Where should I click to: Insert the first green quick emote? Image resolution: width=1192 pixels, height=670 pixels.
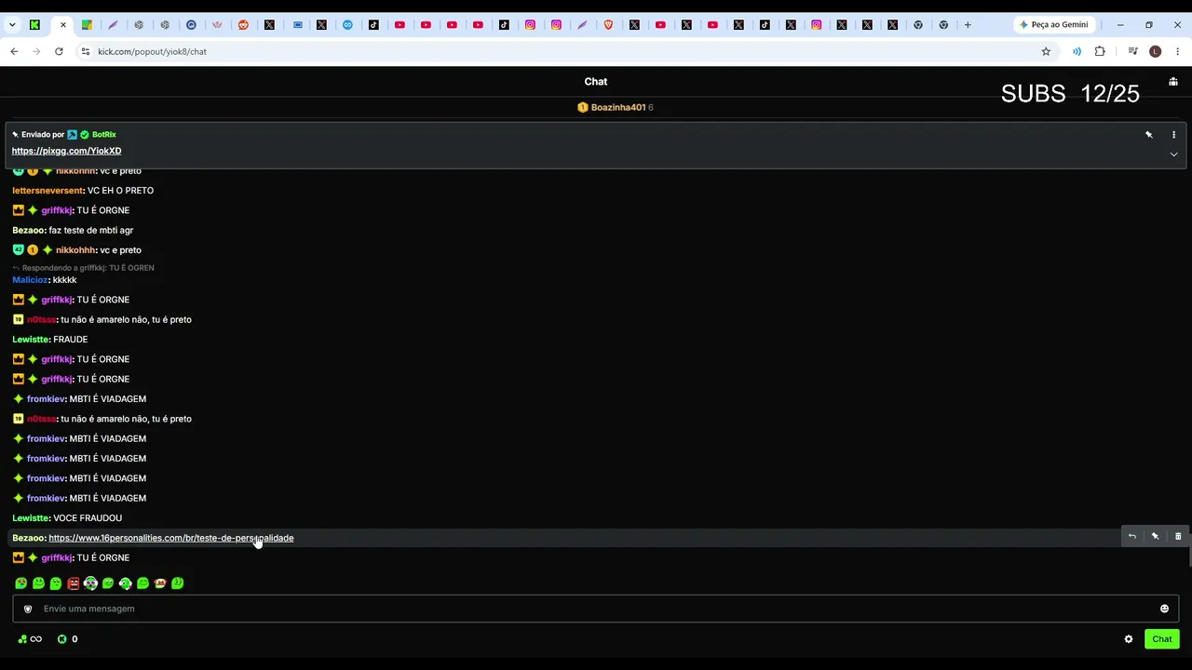tap(20, 583)
